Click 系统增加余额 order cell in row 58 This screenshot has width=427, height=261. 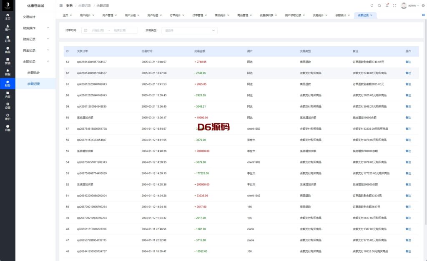point(85,118)
